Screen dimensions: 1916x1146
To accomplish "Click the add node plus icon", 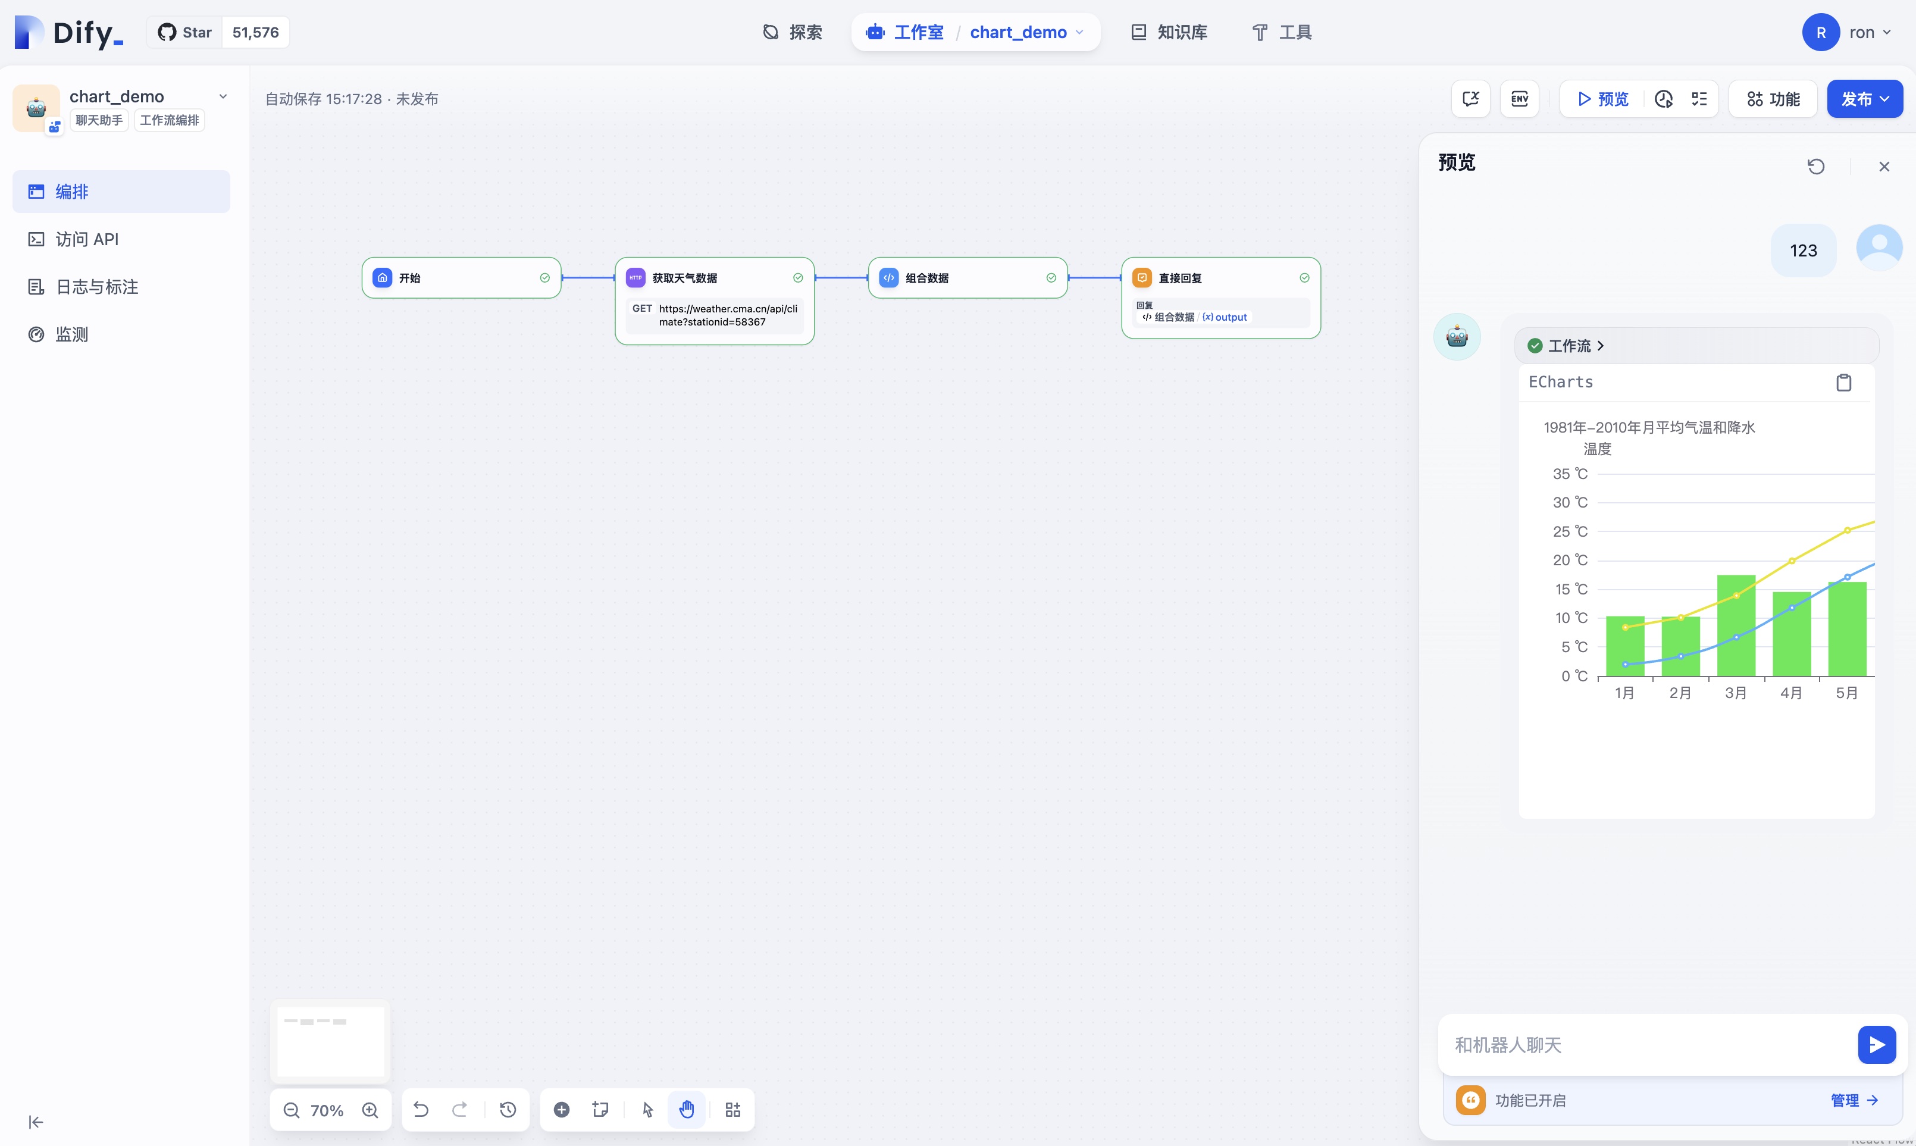I will click(x=562, y=1110).
